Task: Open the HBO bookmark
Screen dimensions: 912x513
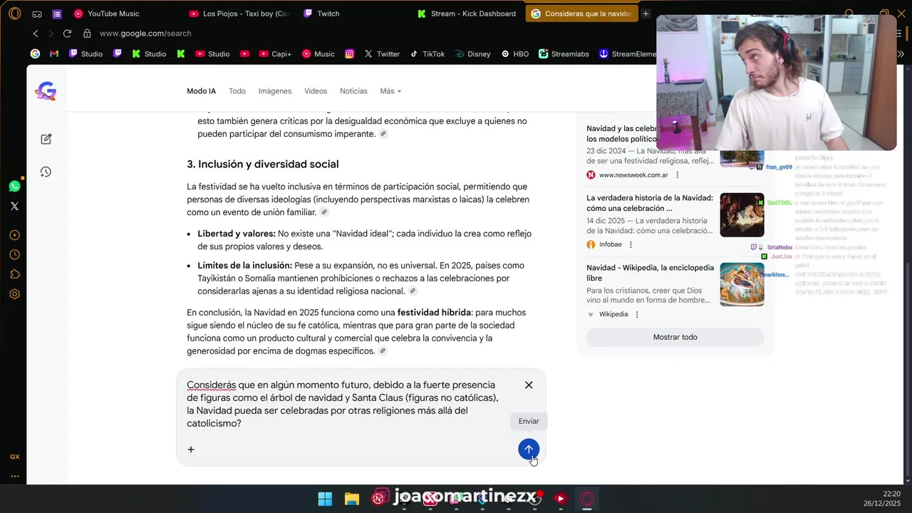Action: click(x=515, y=53)
